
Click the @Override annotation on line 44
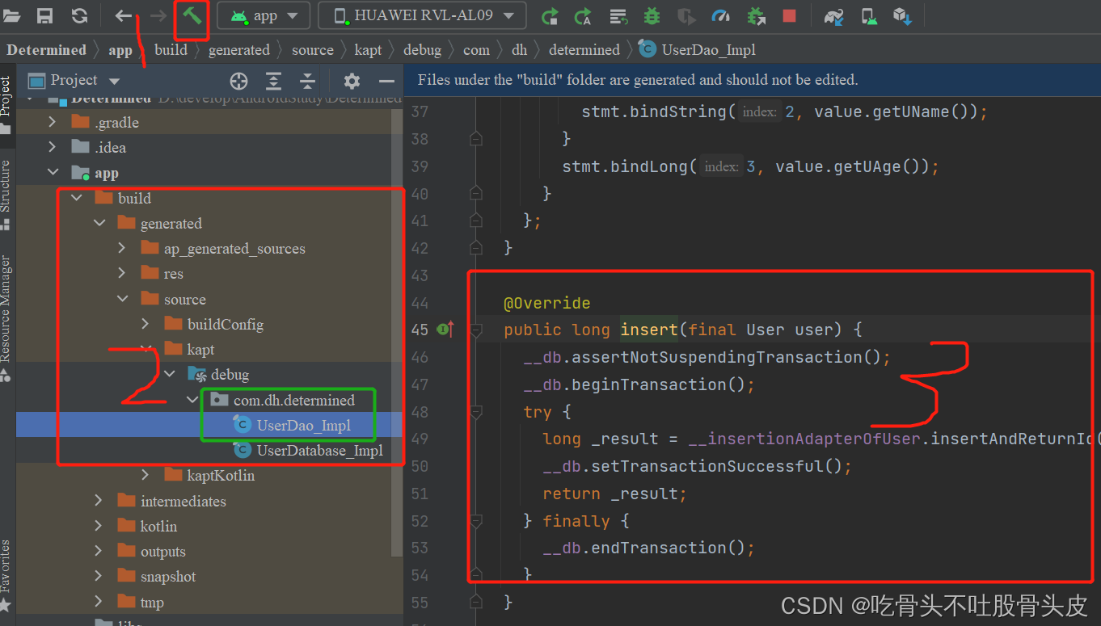pyautogui.click(x=546, y=303)
